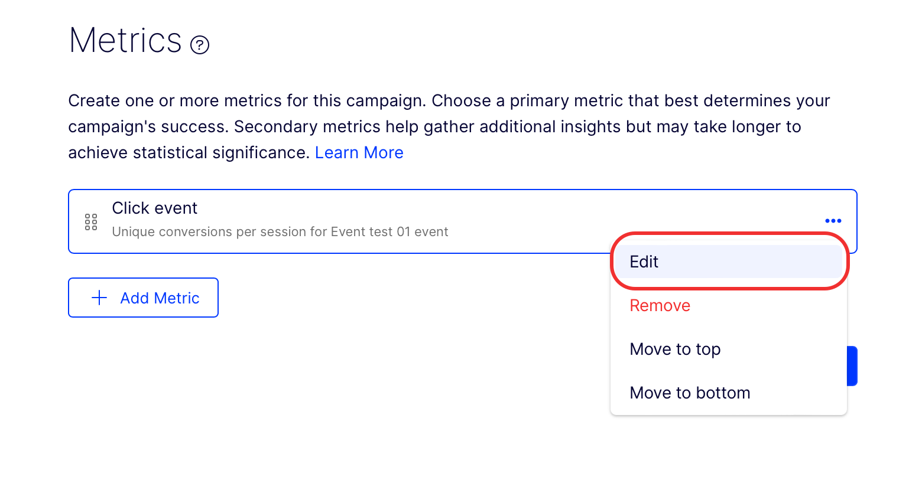The image size is (922, 503).
Task: Click the Add Metric button
Action: pos(143,298)
